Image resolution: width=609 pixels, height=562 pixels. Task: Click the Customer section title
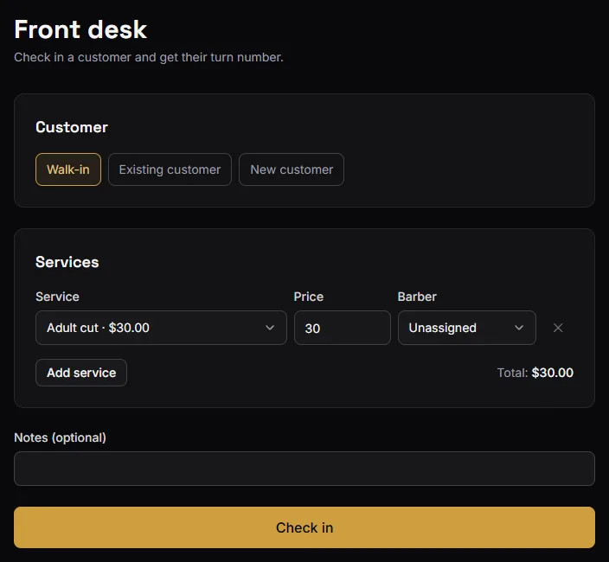point(72,127)
